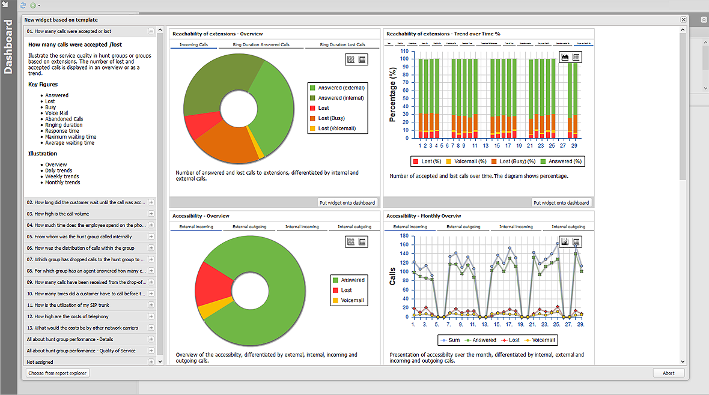Expand section 03 How high is call volume

coord(151,214)
